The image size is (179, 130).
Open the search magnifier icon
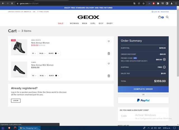click(167, 17)
